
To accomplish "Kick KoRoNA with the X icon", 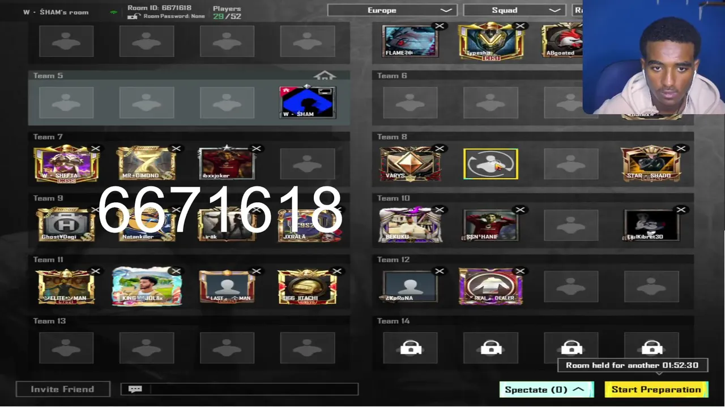I will (440, 271).
